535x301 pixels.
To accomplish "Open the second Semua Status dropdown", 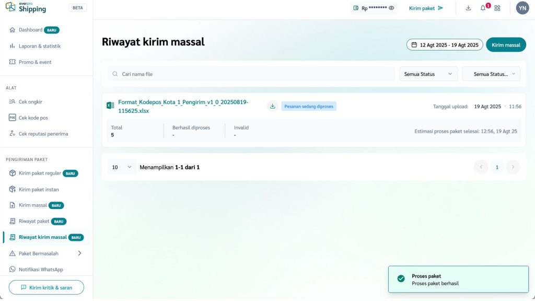I will pos(491,74).
